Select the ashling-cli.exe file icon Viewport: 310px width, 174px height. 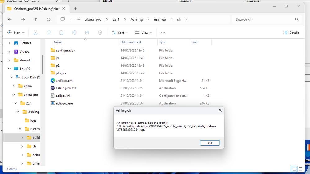click(52, 88)
